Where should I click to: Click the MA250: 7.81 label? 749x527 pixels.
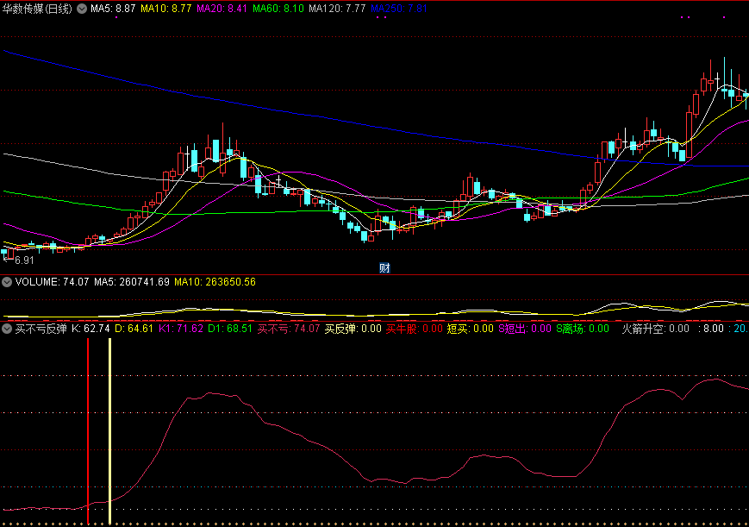(399, 9)
